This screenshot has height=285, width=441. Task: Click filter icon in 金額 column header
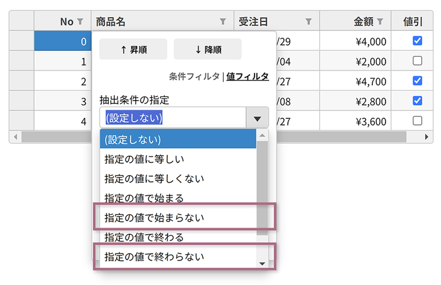tap(381, 22)
